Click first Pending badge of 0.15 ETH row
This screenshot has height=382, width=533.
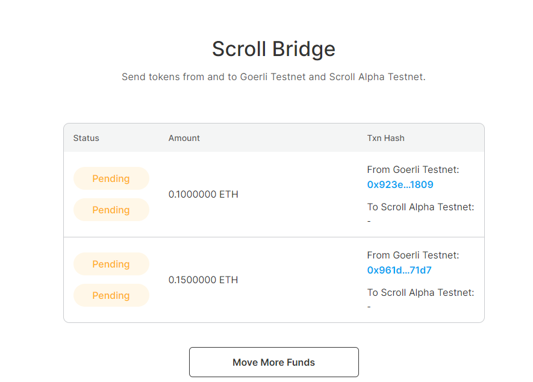click(111, 264)
